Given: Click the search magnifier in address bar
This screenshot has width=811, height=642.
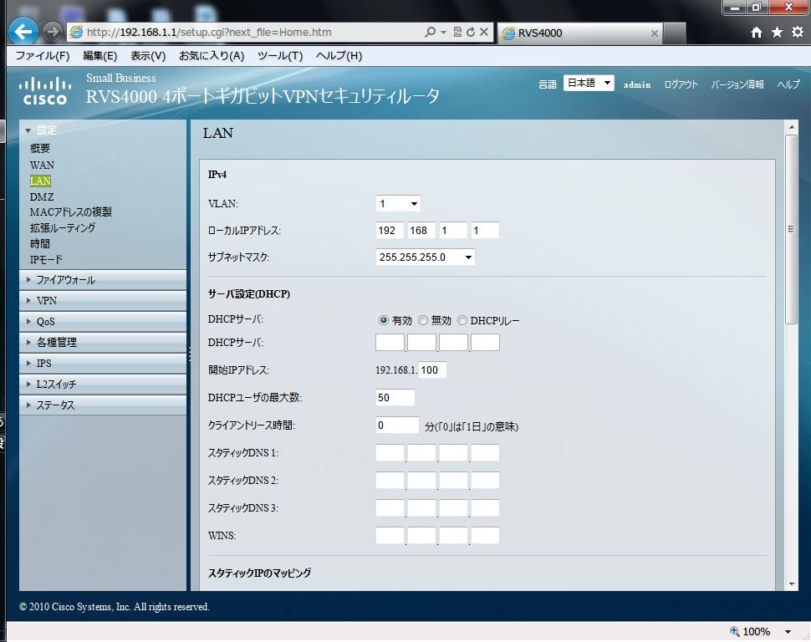Looking at the screenshot, I should tap(430, 32).
